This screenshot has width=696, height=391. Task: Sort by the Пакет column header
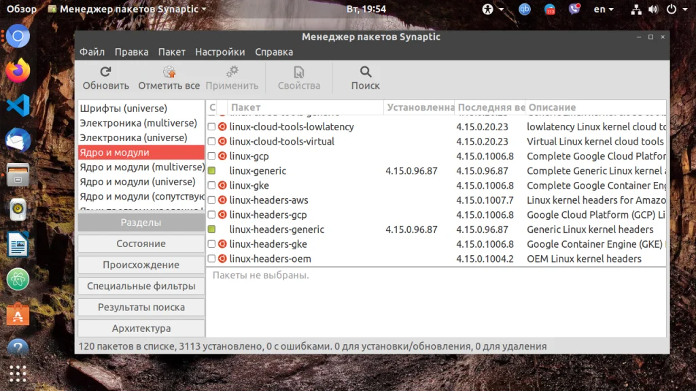(305, 107)
